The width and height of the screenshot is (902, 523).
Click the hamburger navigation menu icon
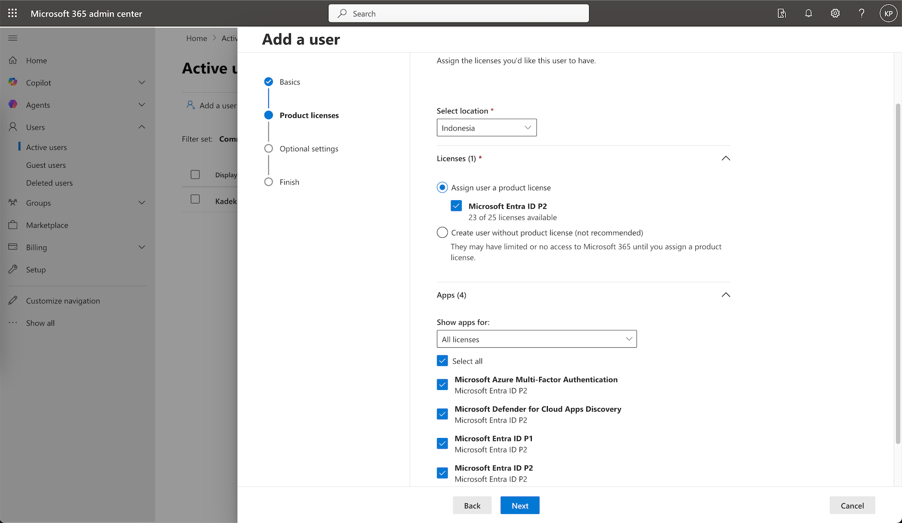click(13, 38)
